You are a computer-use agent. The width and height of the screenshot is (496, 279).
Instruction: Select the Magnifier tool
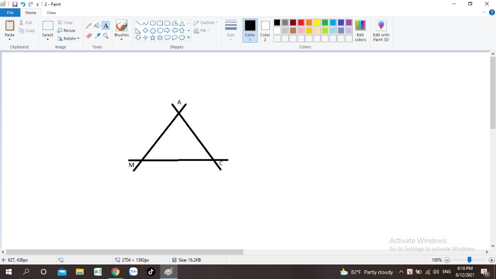point(106,36)
